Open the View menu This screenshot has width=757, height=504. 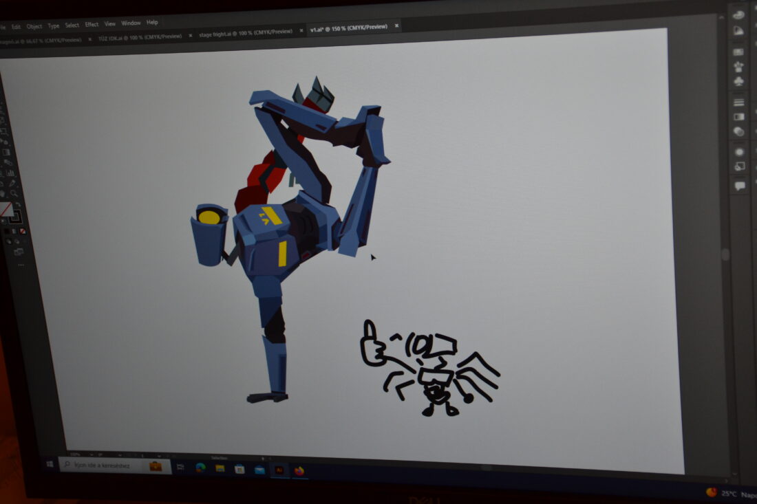[110, 23]
